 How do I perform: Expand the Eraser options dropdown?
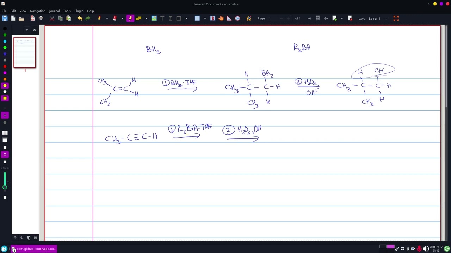[122, 18]
